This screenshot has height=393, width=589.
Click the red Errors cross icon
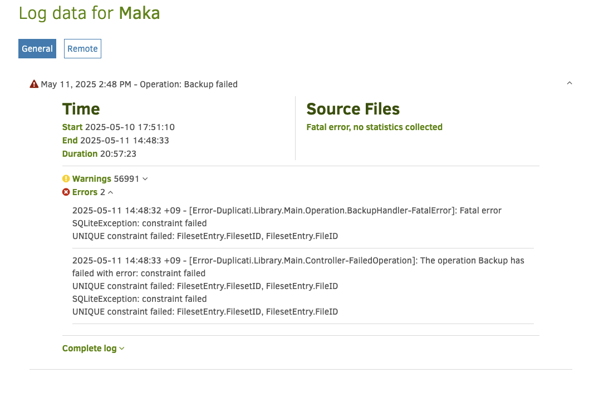(66, 192)
